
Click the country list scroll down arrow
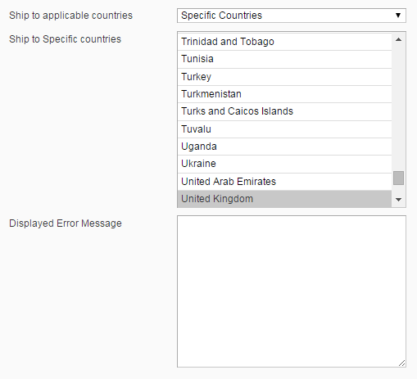[x=398, y=200]
